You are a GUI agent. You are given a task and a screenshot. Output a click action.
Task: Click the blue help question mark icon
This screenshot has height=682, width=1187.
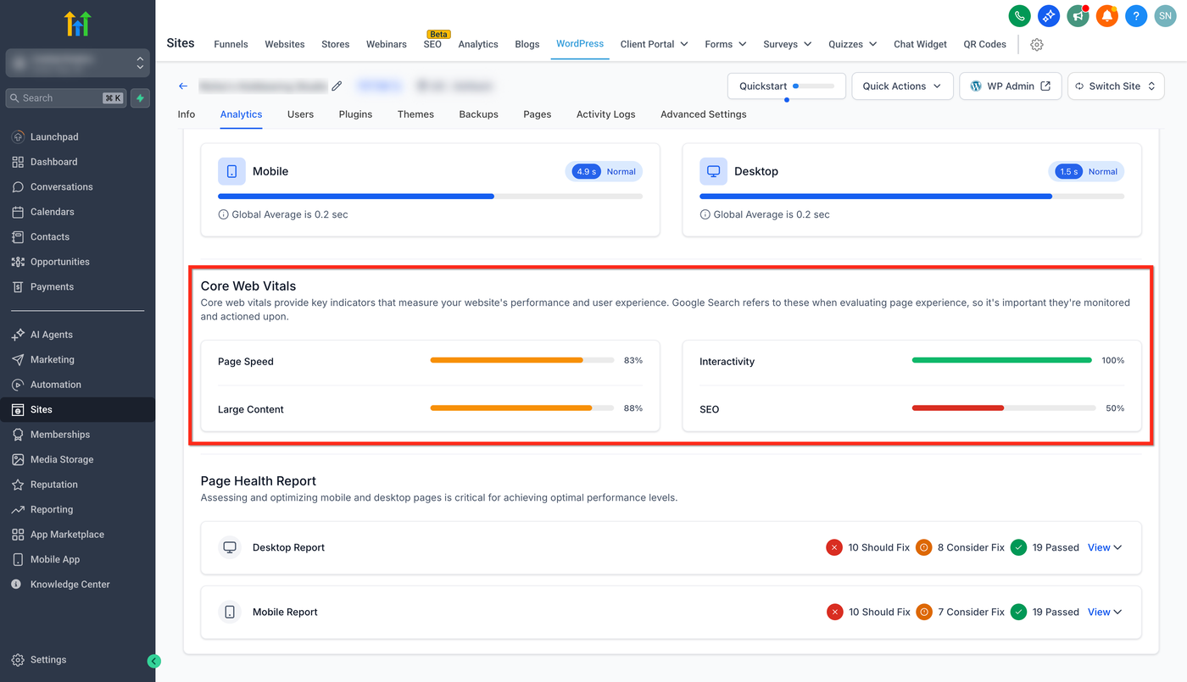1136,15
